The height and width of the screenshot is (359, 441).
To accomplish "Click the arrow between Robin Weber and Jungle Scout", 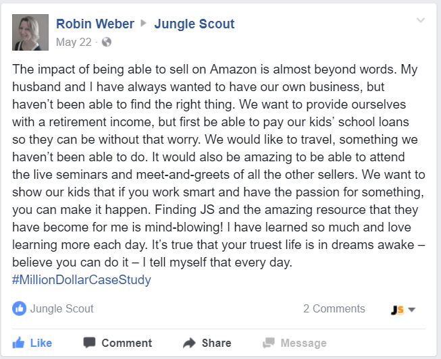I will 143,24.
